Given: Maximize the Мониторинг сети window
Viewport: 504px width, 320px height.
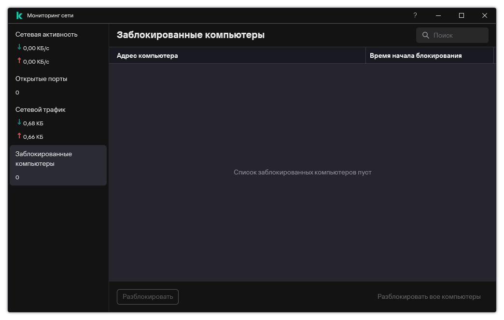Looking at the screenshot, I should 461,15.
